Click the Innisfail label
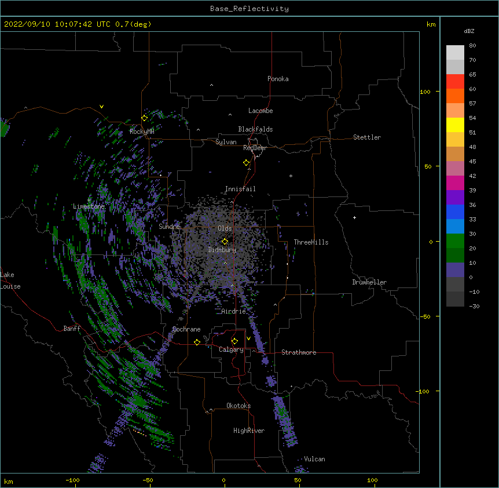The width and height of the screenshot is (499, 488). point(240,189)
